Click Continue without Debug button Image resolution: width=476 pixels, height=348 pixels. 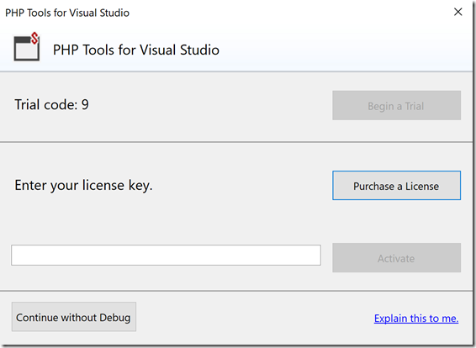[x=74, y=316]
